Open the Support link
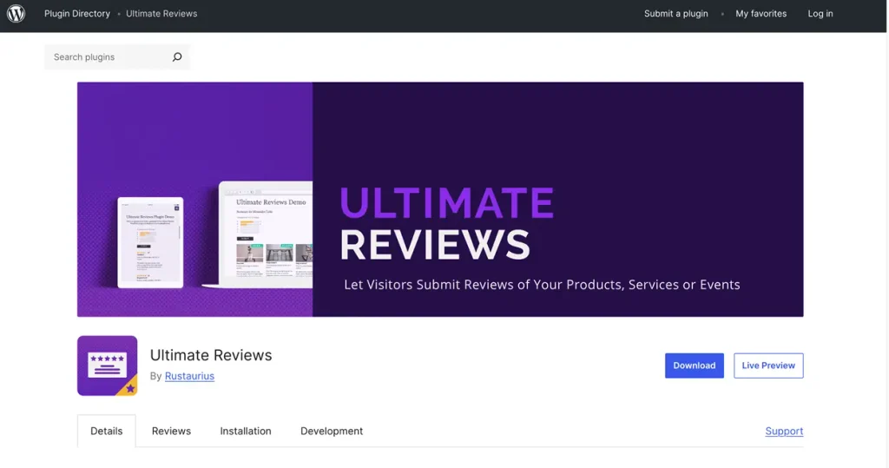The image size is (889, 468). pyautogui.click(x=784, y=432)
